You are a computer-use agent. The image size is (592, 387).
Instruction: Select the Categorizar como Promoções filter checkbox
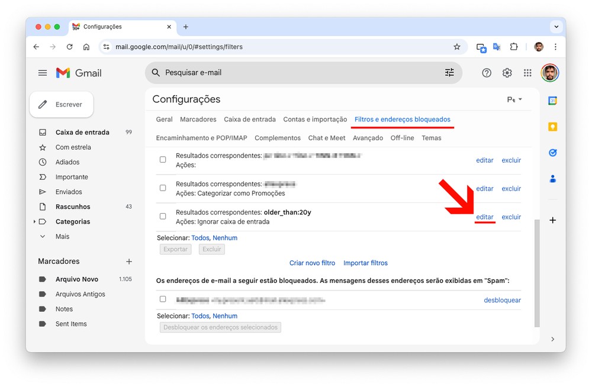[163, 188]
